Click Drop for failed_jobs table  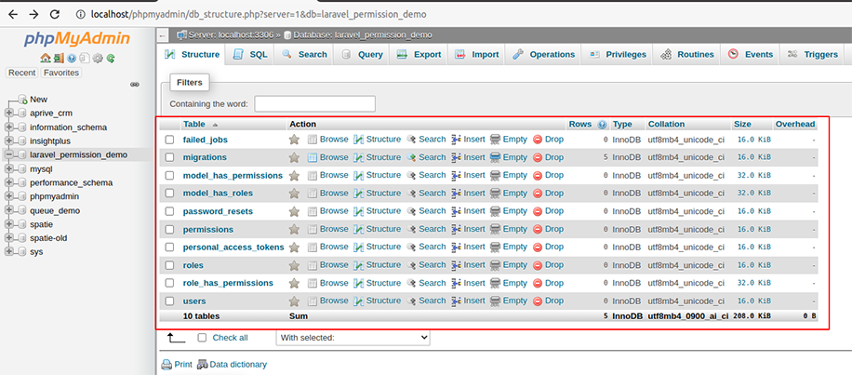click(548, 140)
